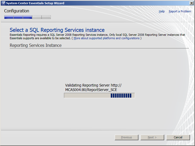The image size is (195, 146).
Task: Click the Reporting Services Instance section header
Action: tap(36, 46)
